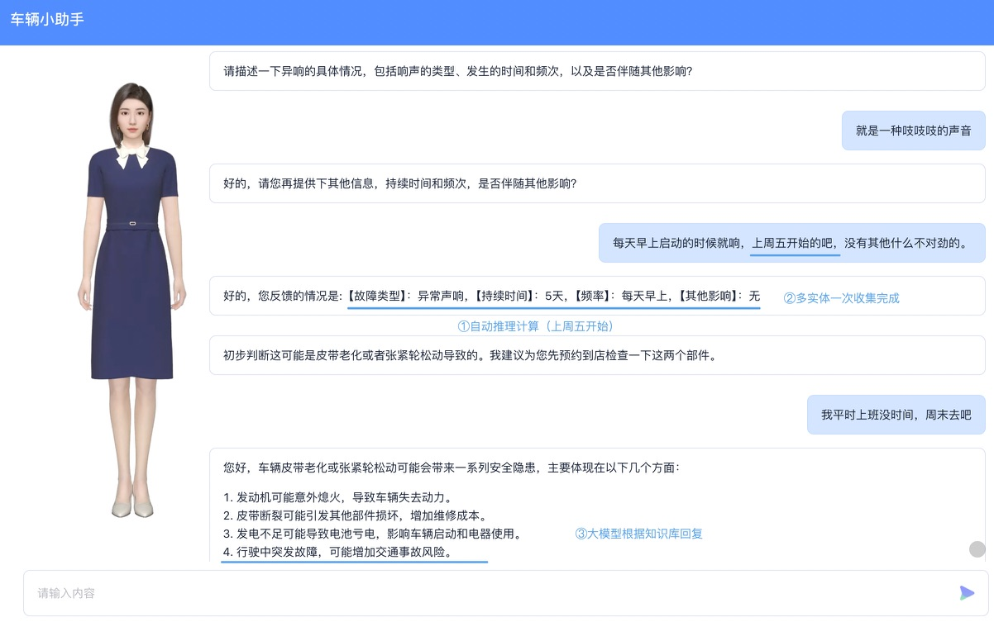Click the 车辆小助手 header title

tap(47, 19)
